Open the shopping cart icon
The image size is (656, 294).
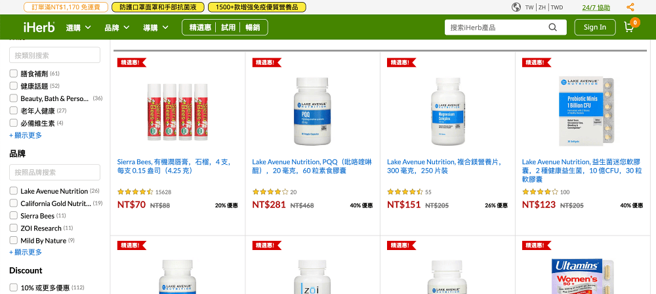(629, 27)
